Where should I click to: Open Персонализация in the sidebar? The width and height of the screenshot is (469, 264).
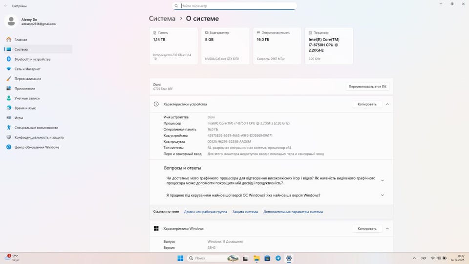point(27,79)
